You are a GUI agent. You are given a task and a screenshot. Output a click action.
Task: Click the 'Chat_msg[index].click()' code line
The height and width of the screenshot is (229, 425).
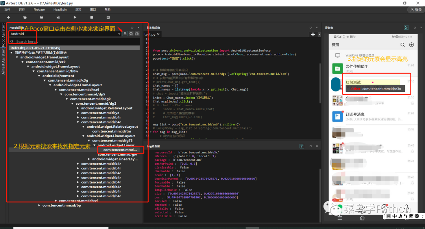coord(172,102)
